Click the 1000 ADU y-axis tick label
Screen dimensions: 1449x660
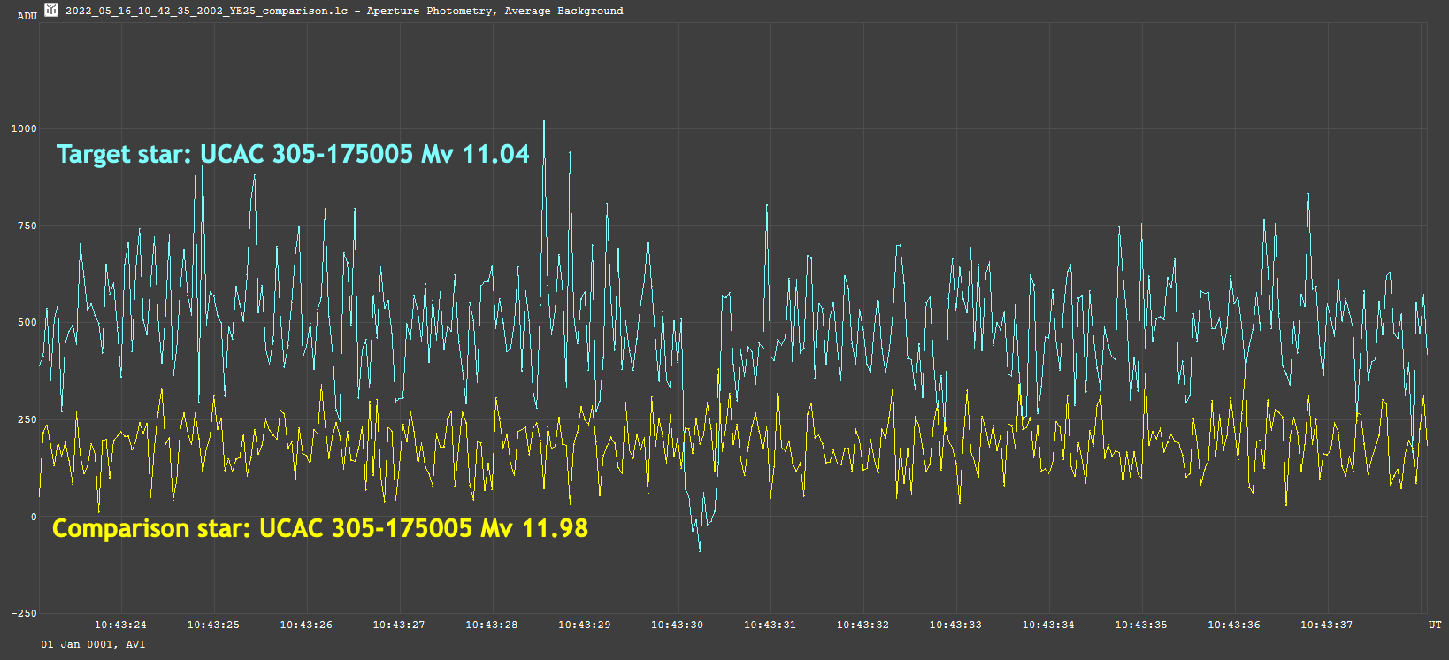pos(24,128)
